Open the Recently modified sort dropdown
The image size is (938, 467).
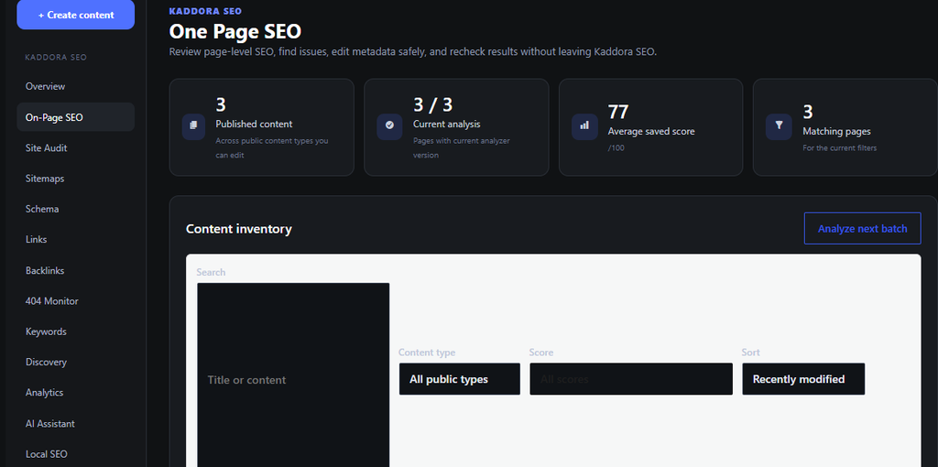tap(803, 379)
